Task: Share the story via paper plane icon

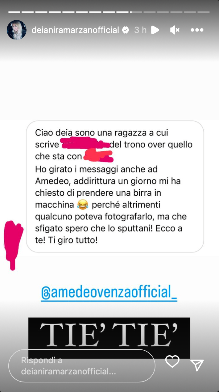Action: (x=197, y=365)
